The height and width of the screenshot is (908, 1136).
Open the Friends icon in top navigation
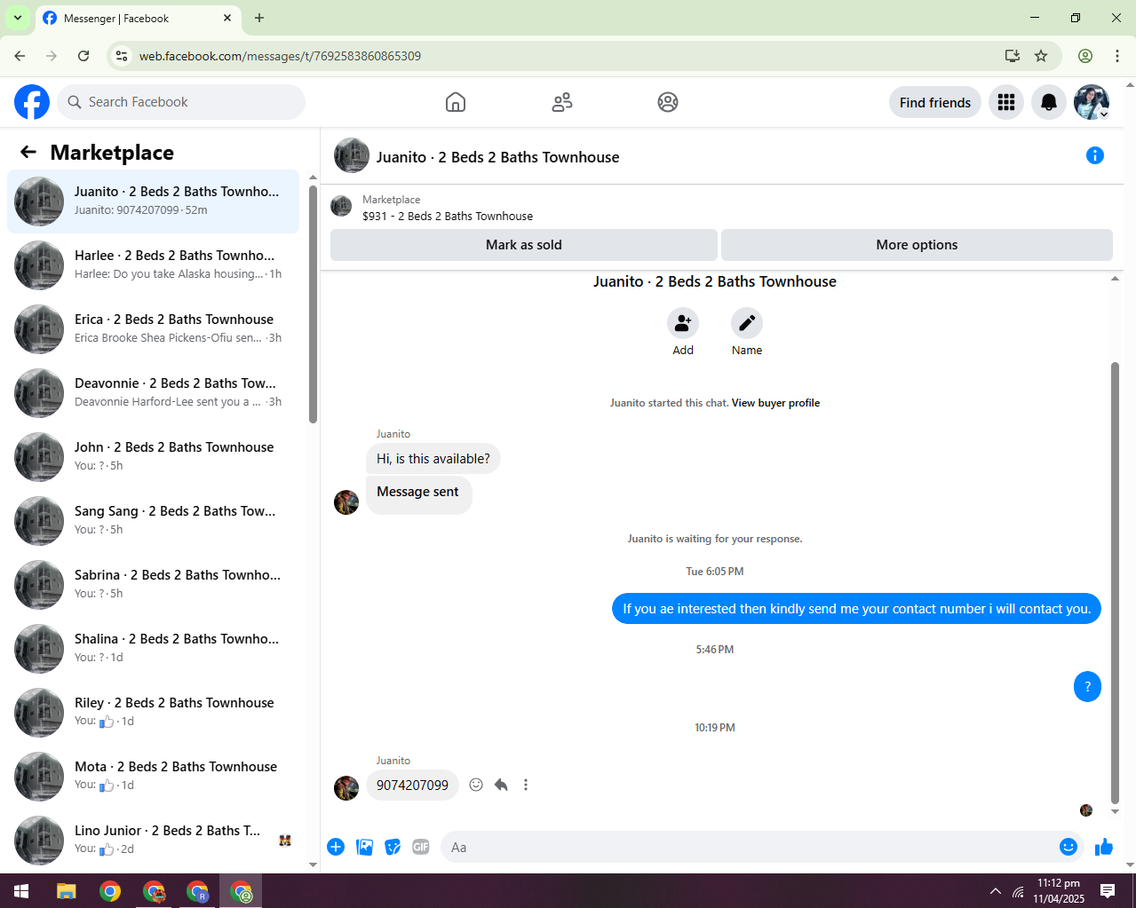tap(562, 102)
